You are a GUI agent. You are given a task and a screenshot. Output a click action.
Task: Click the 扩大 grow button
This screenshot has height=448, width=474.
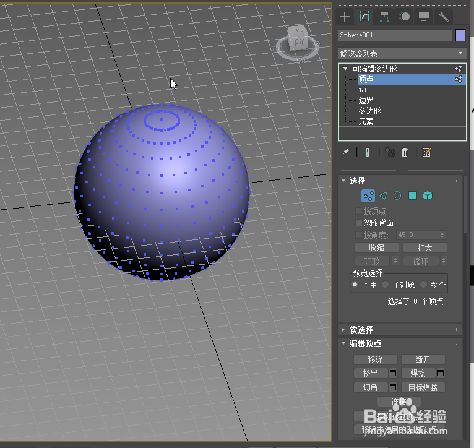pyautogui.click(x=424, y=248)
